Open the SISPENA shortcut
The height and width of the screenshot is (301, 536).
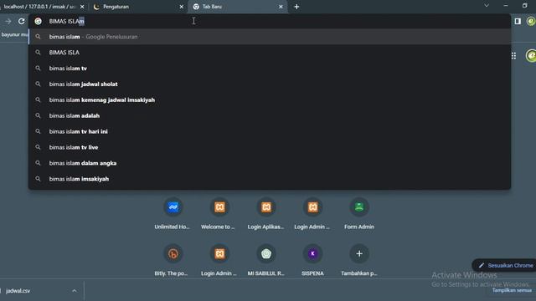click(312, 260)
